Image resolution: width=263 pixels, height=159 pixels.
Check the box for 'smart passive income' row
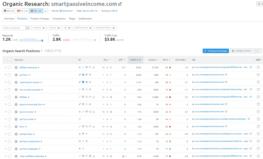coord(9,82)
